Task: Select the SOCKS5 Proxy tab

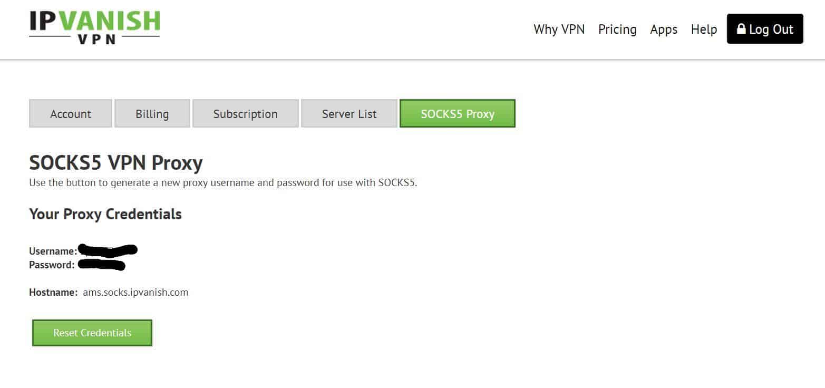Action: click(x=458, y=114)
